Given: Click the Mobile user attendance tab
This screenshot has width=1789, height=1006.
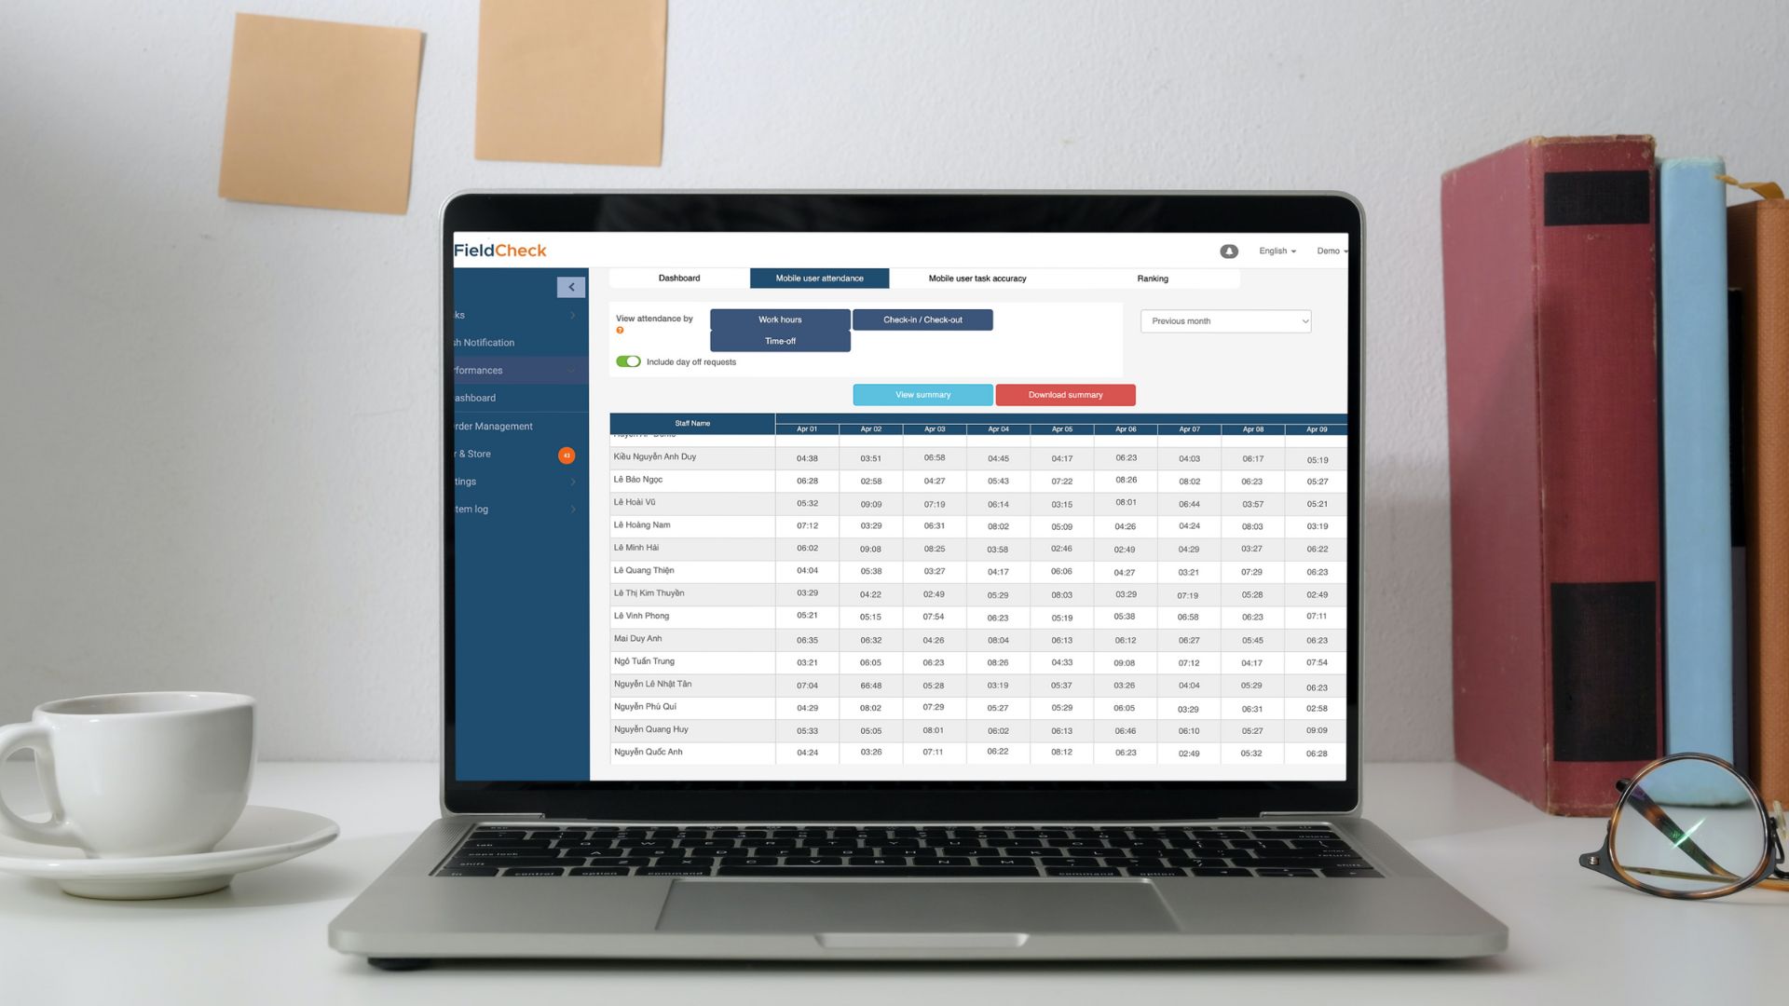Looking at the screenshot, I should [818, 278].
